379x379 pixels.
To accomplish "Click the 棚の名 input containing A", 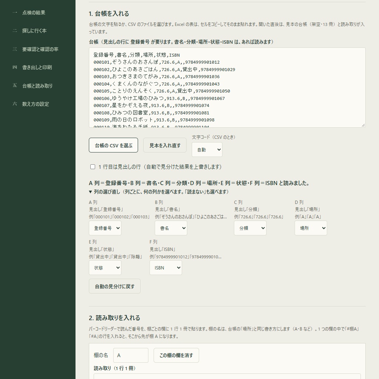I will (x=131, y=355).
